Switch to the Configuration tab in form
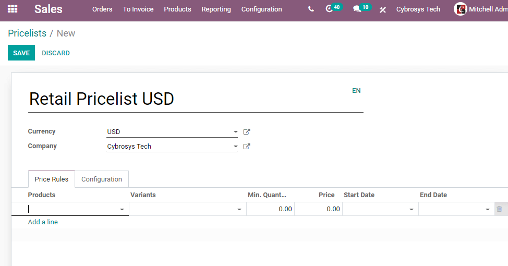This screenshot has height=266, width=508. pos(102,179)
